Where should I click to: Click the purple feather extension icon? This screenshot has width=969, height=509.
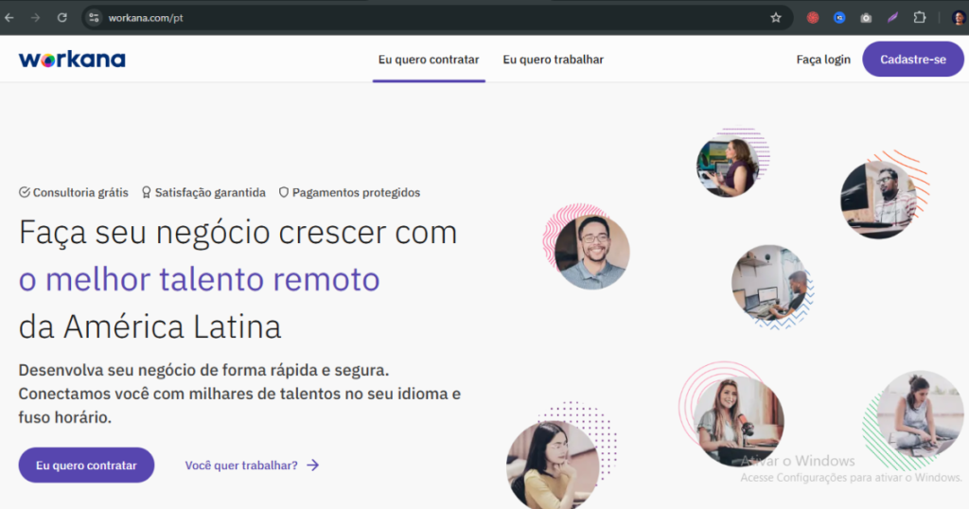[x=892, y=18]
